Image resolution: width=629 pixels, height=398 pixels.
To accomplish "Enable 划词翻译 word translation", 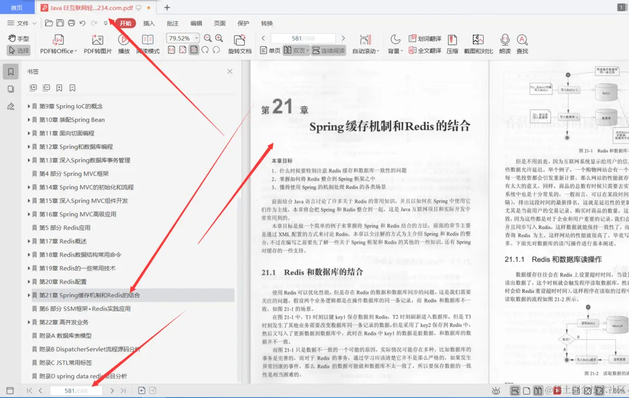I will pyautogui.click(x=425, y=38).
